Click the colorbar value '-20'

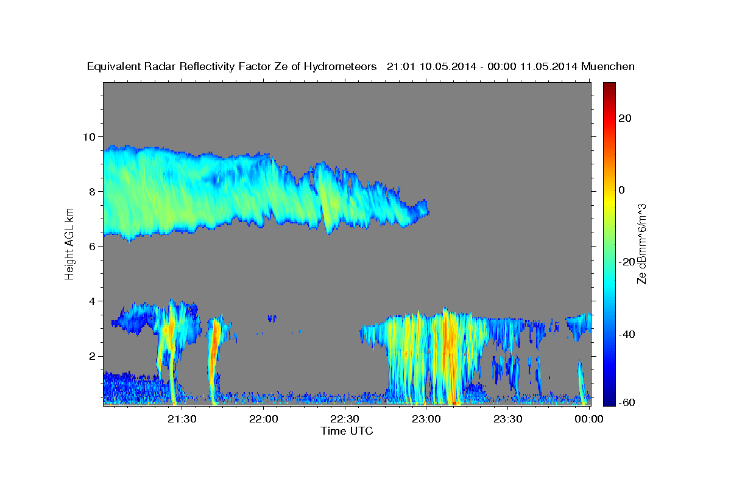[626, 262]
